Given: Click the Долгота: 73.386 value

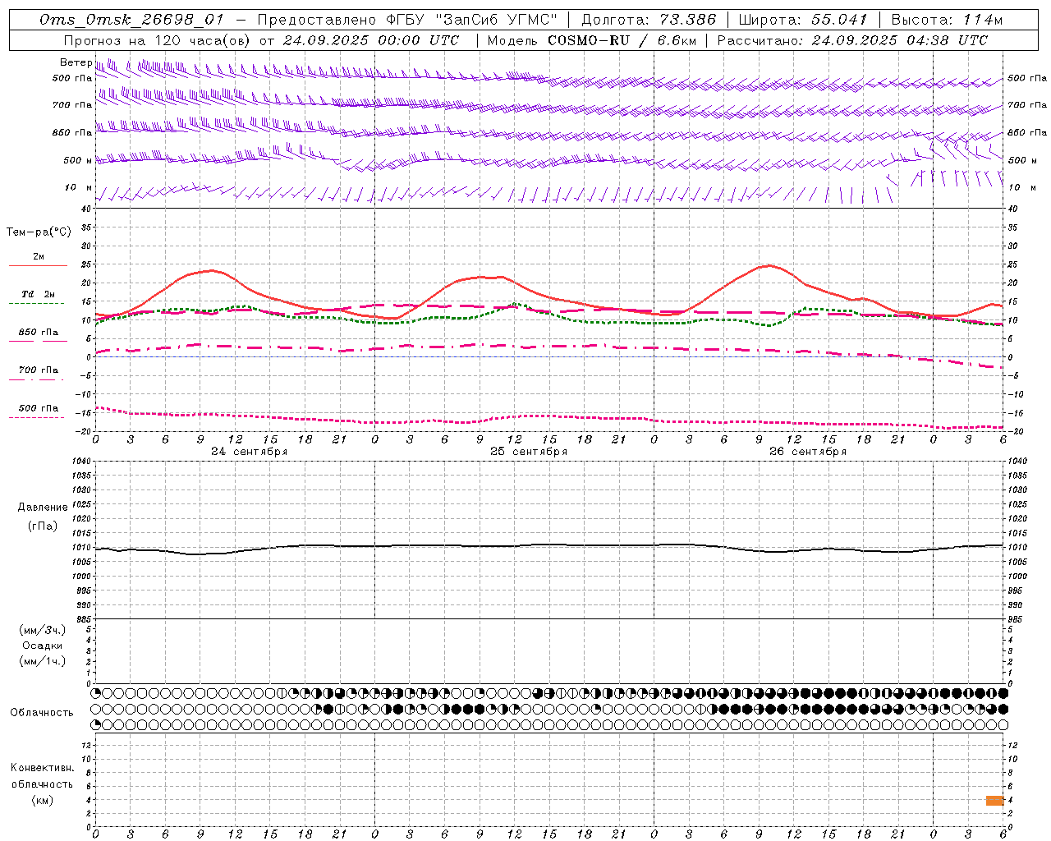Looking at the screenshot, I should (649, 20).
